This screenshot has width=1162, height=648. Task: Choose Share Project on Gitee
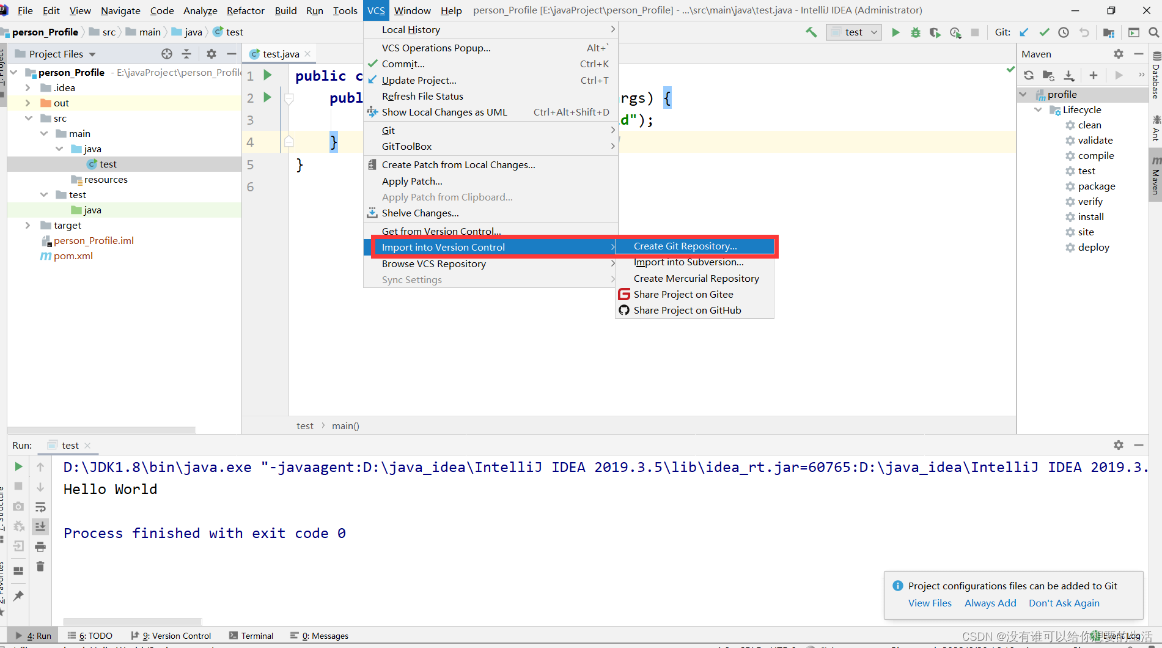695,294
